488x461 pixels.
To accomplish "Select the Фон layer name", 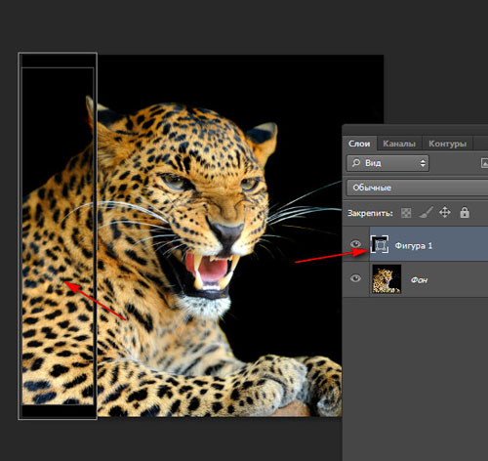I will 419,279.
